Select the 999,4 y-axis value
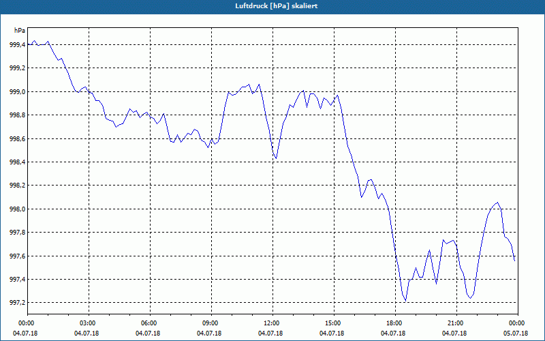Viewport: 545px width, 341px height. pos(17,45)
